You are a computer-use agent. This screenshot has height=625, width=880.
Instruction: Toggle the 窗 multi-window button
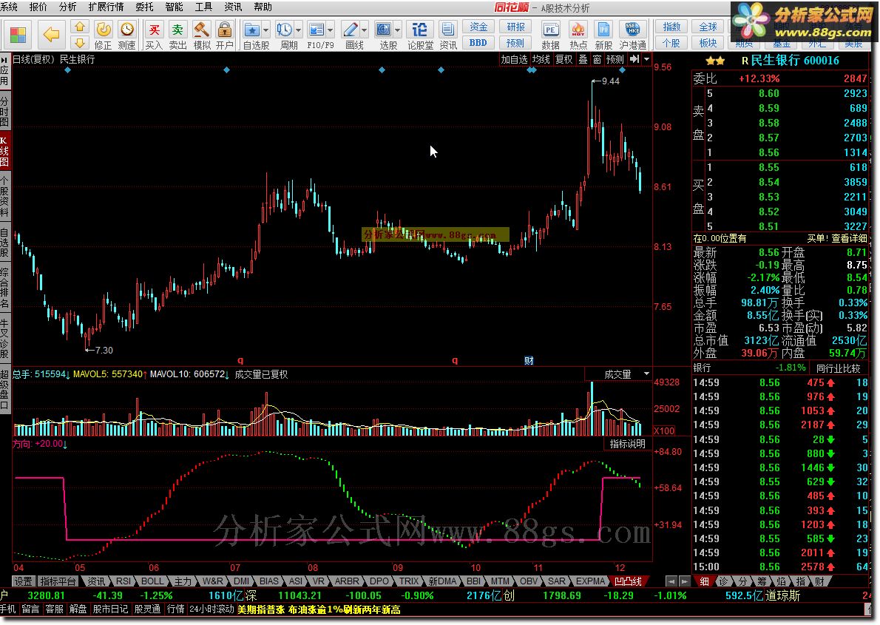click(x=597, y=59)
